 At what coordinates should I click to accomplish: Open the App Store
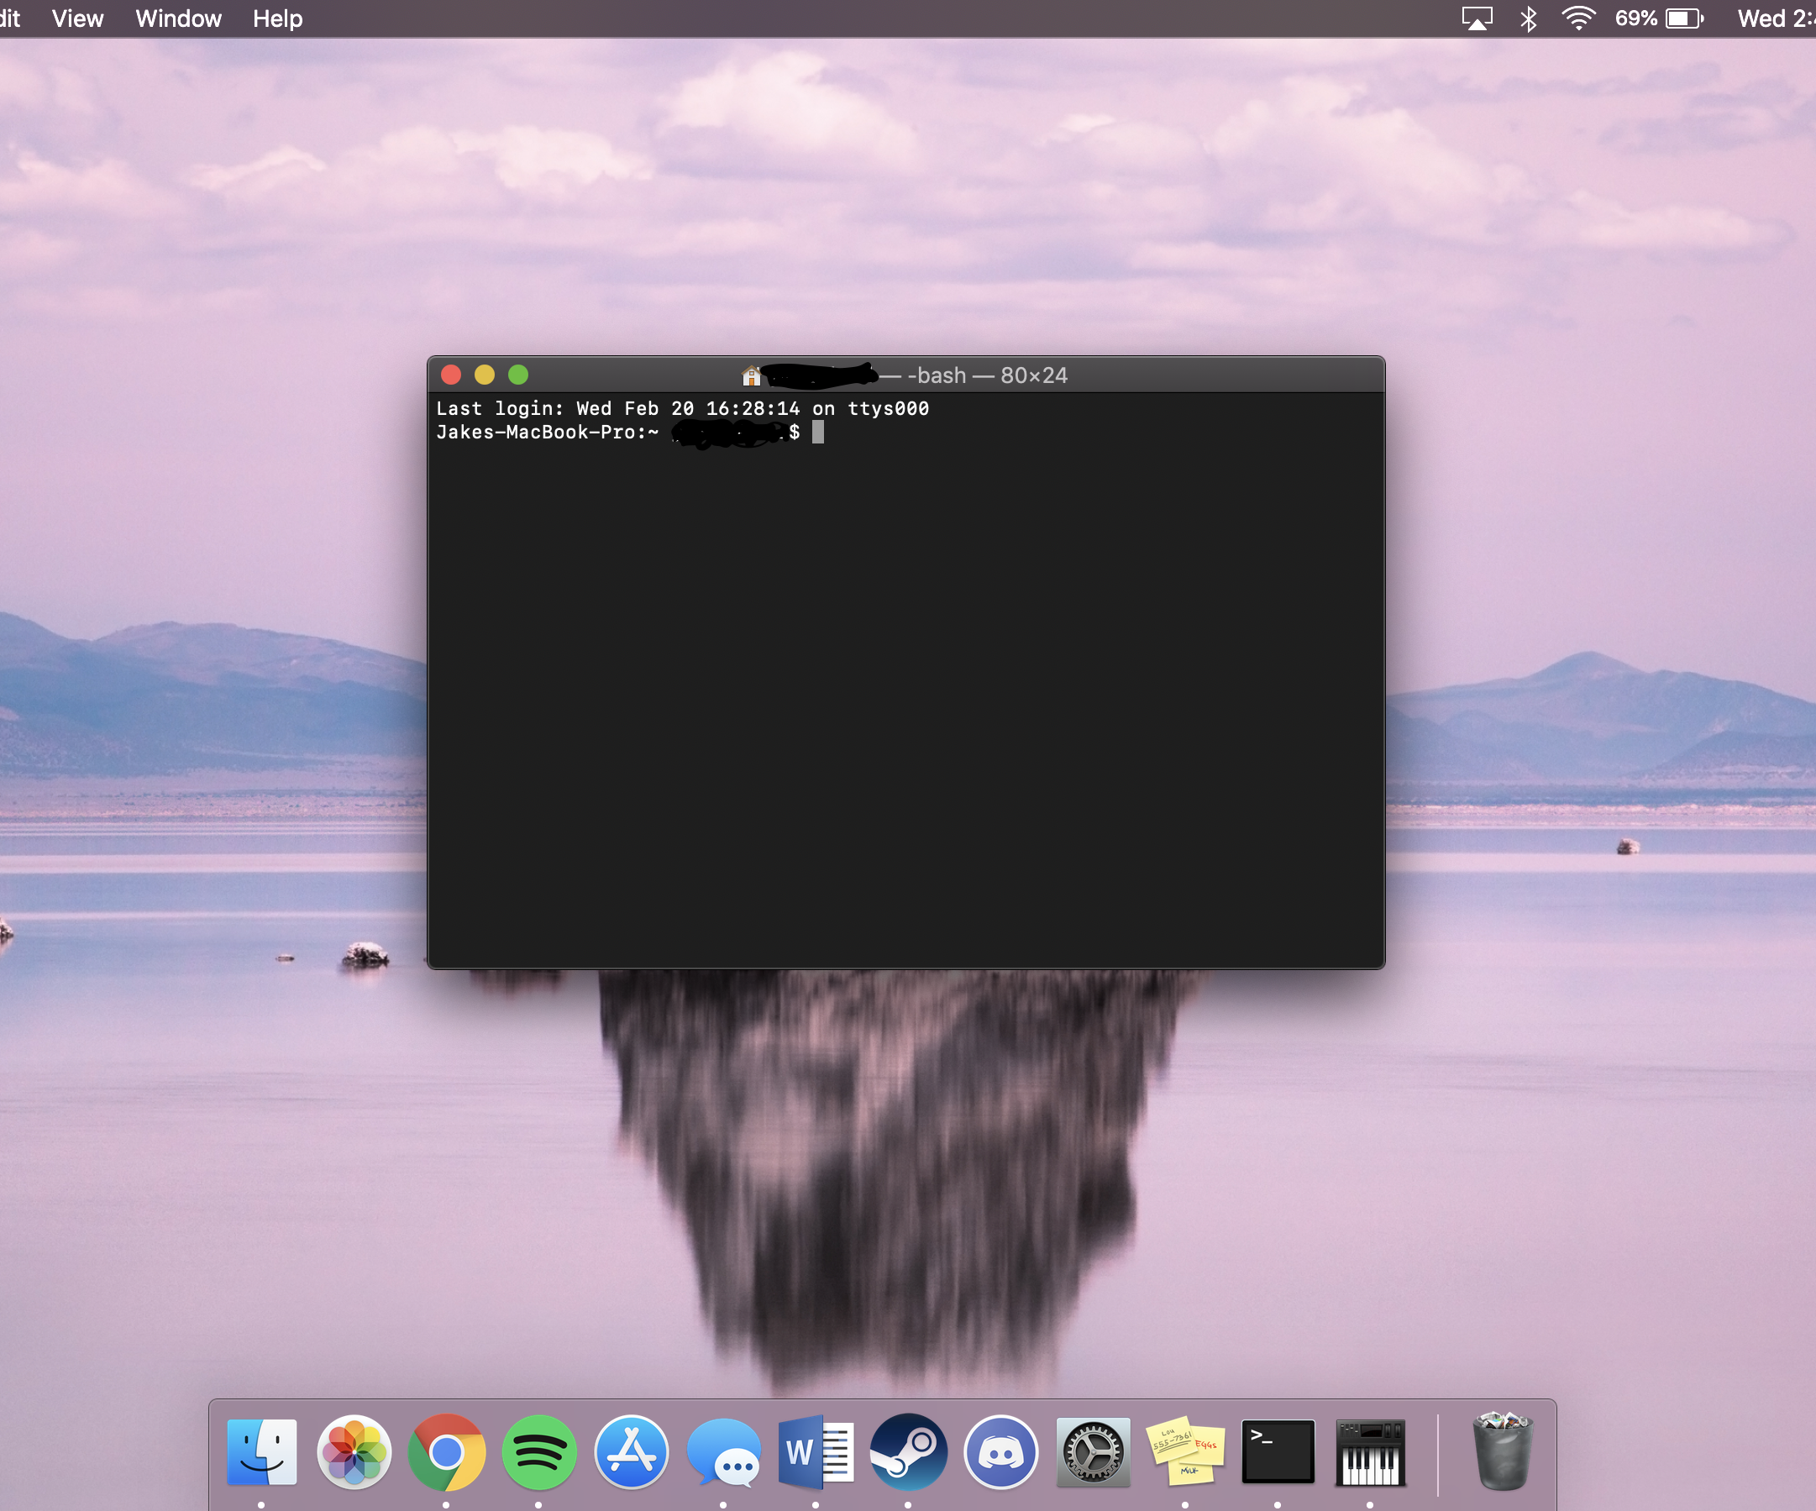click(632, 1453)
